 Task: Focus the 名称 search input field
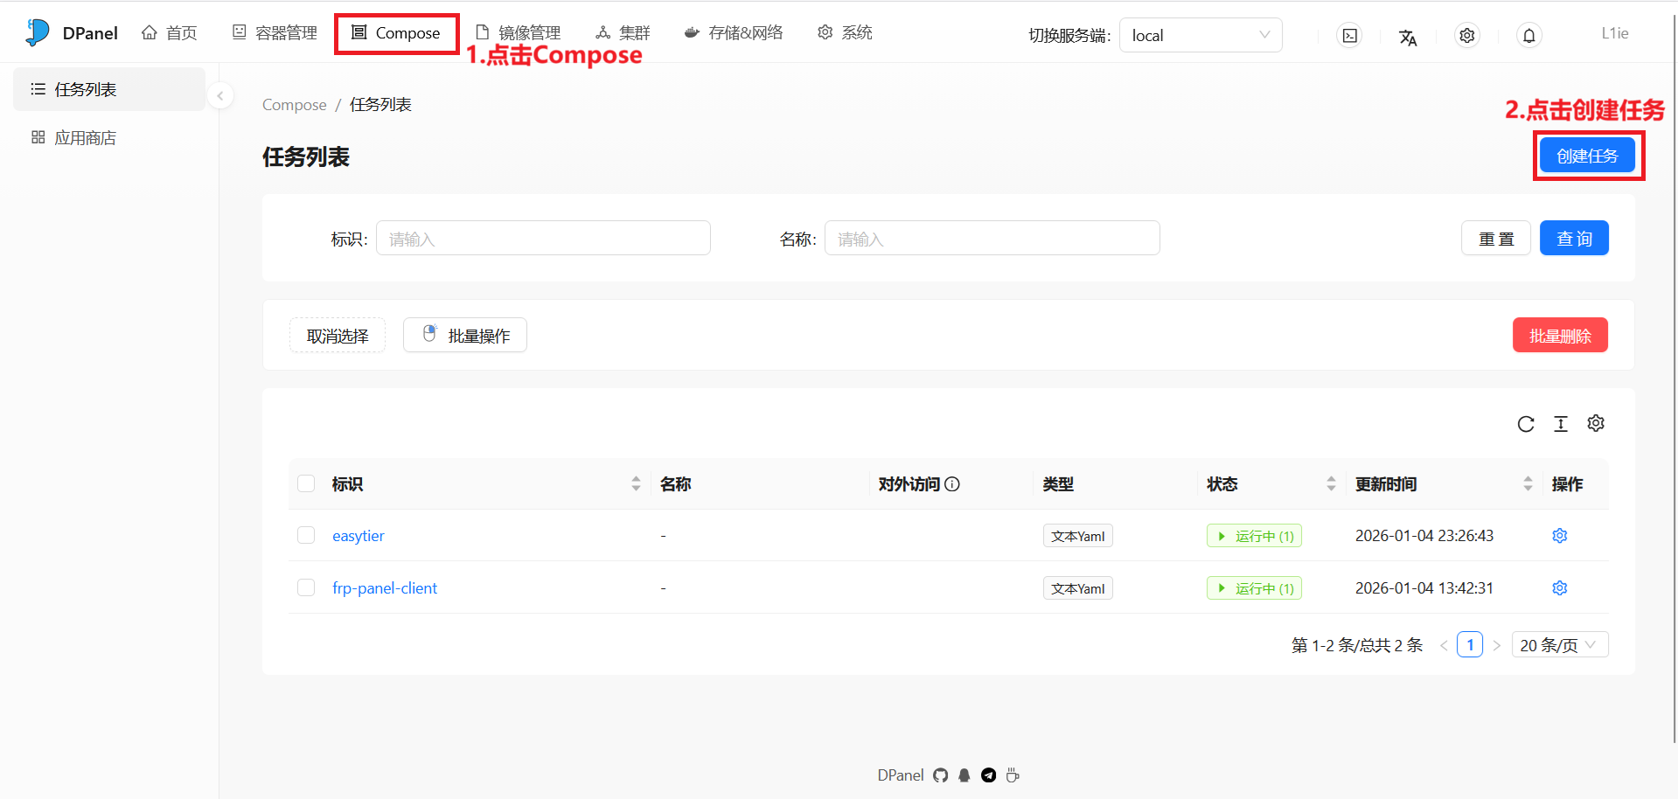click(x=992, y=238)
